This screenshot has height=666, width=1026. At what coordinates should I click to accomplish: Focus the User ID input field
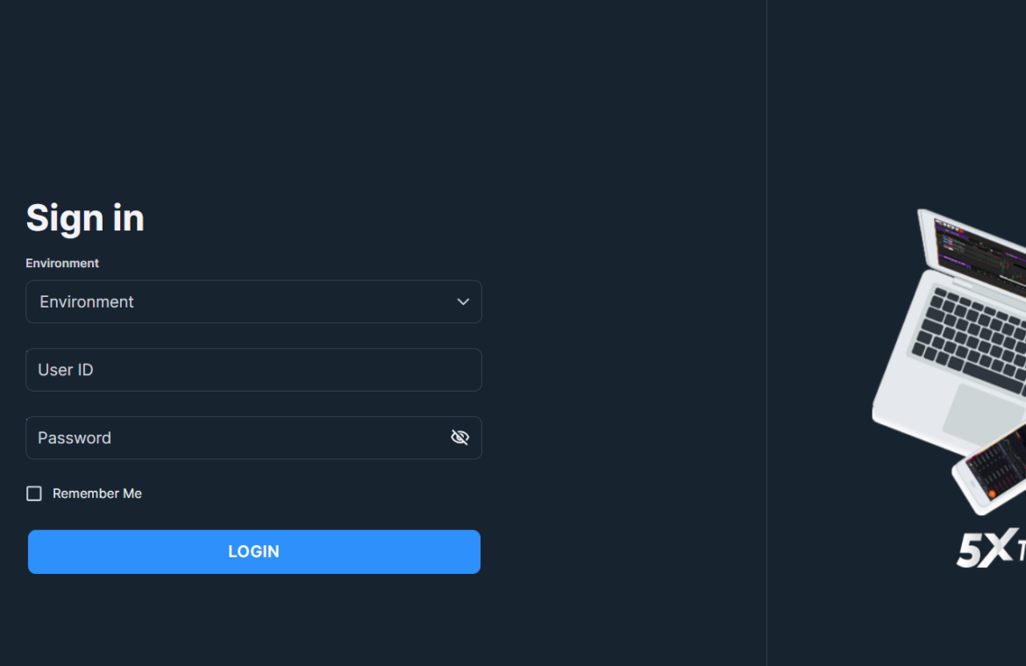(254, 370)
